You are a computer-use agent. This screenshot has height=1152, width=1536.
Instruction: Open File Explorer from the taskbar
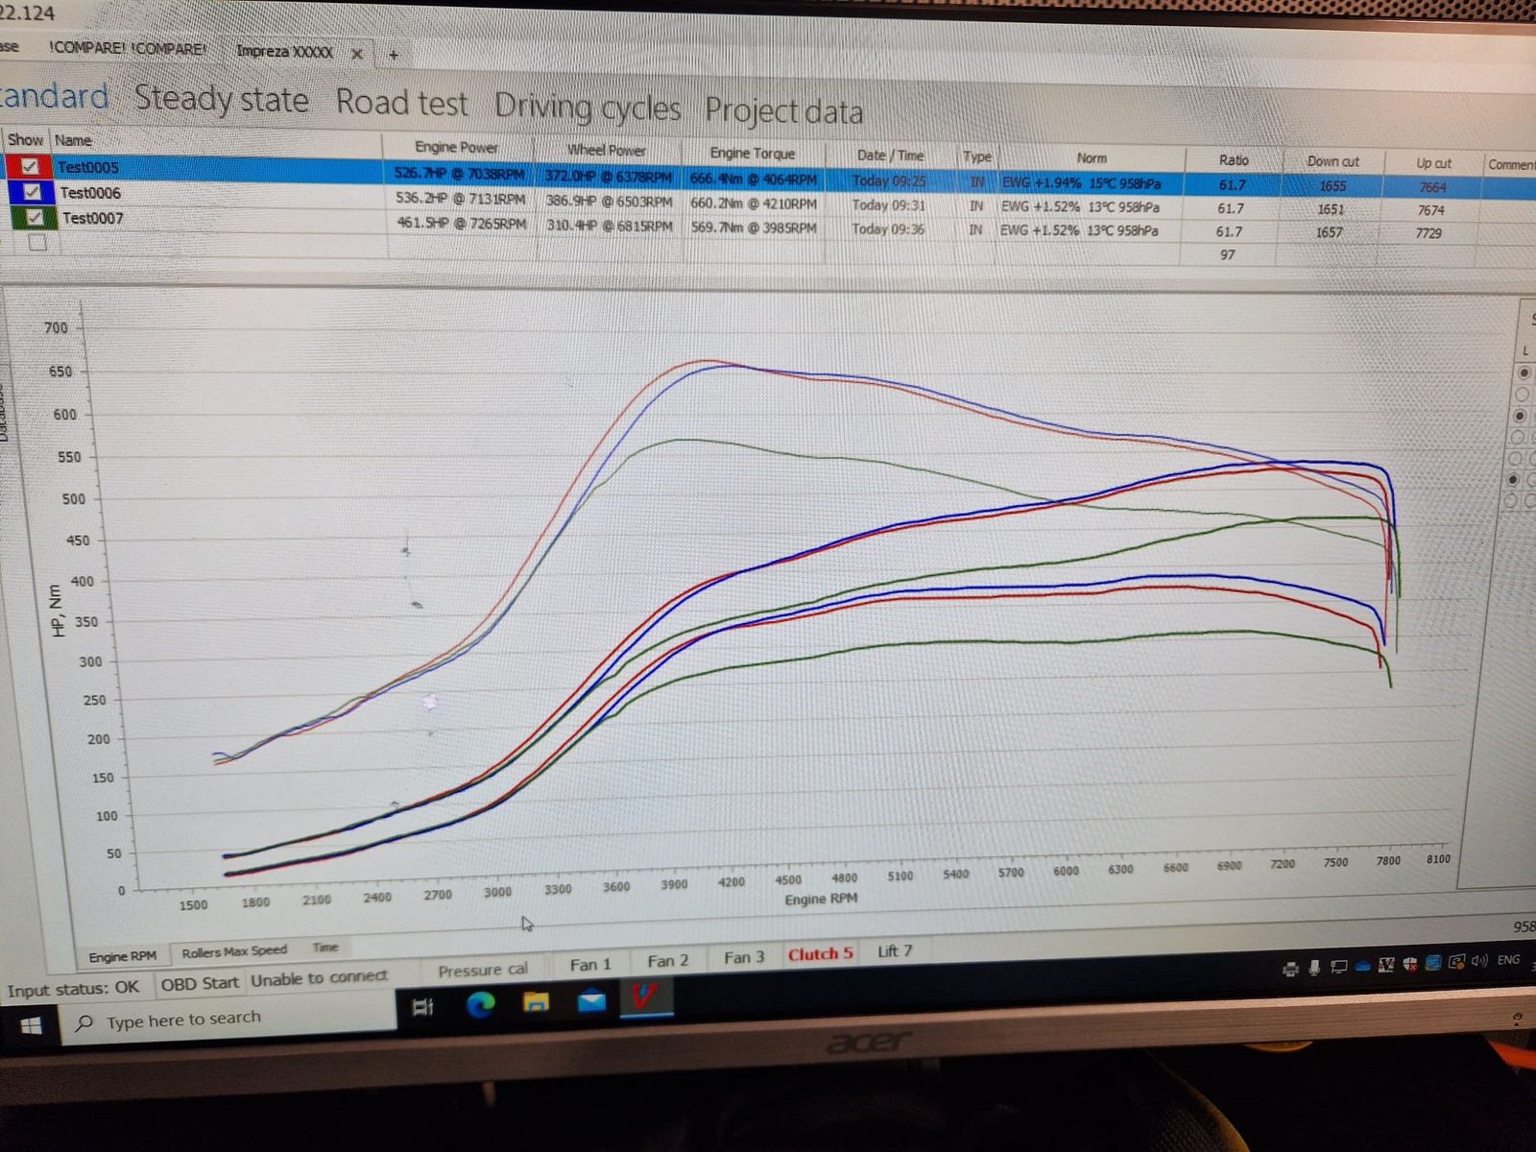click(x=536, y=1002)
